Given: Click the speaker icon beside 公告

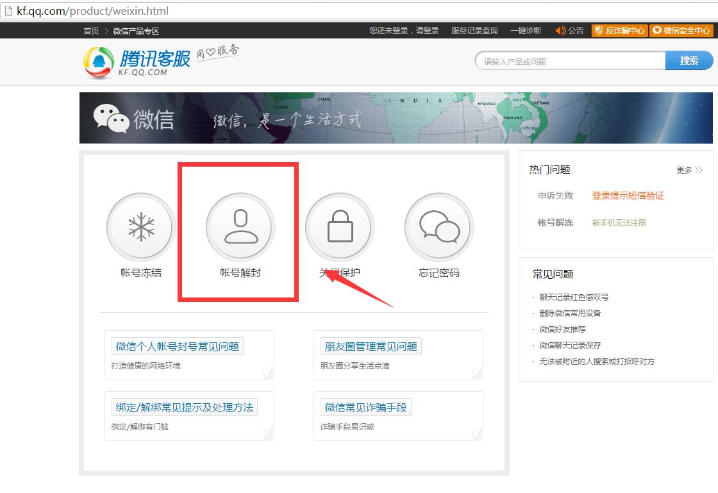Looking at the screenshot, I should click(560, 31).
